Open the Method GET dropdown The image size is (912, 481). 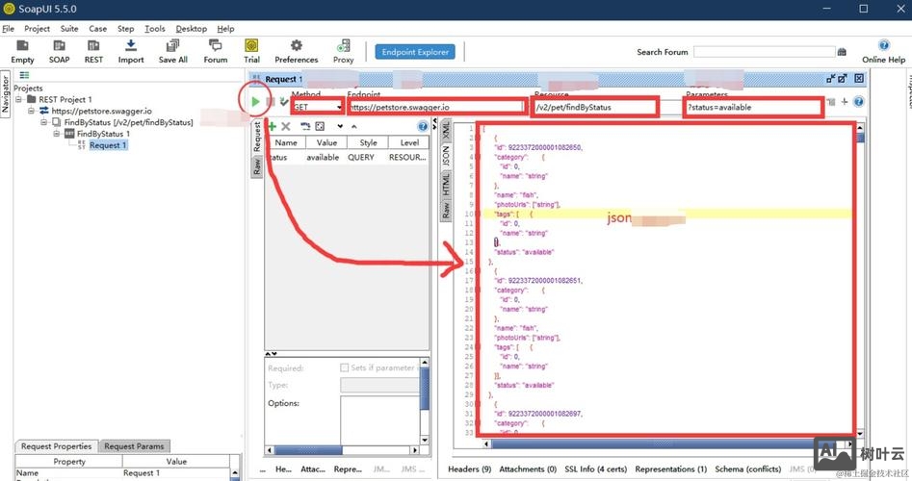click(x=317, y=107)
